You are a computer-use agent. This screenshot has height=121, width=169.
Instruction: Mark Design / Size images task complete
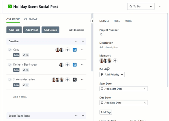tap(10, 65)
